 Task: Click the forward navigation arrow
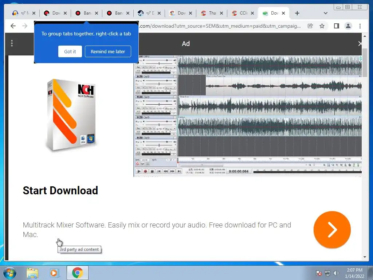25,26
